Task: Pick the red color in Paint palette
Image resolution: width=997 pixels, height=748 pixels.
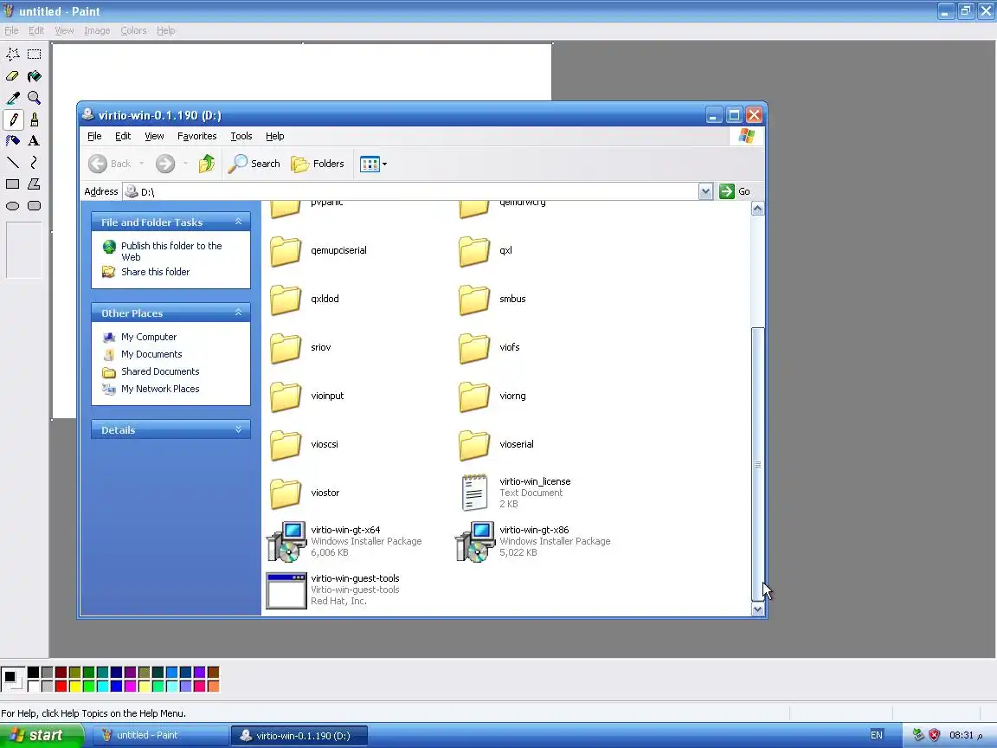Action: (x=61, y=686)
